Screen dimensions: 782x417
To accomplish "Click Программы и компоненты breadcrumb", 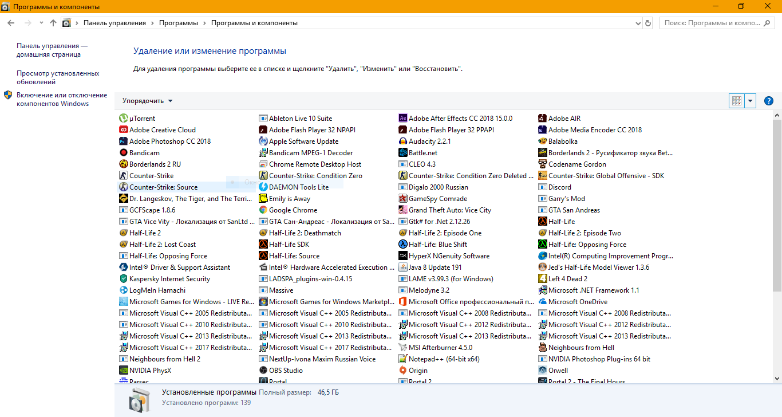I will click(x=254, y=23).
